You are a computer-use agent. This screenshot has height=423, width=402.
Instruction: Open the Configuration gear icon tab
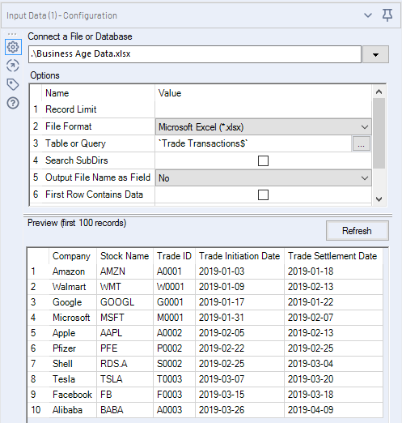pos(13,47)
